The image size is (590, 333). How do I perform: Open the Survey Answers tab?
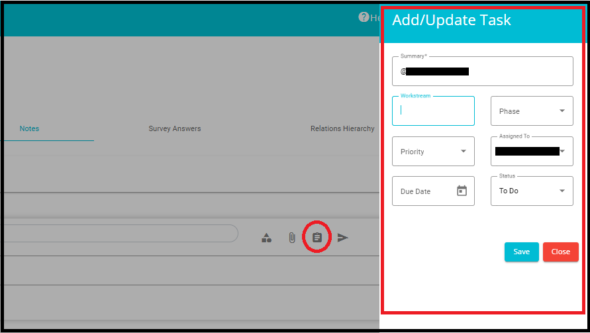(174, 128)
